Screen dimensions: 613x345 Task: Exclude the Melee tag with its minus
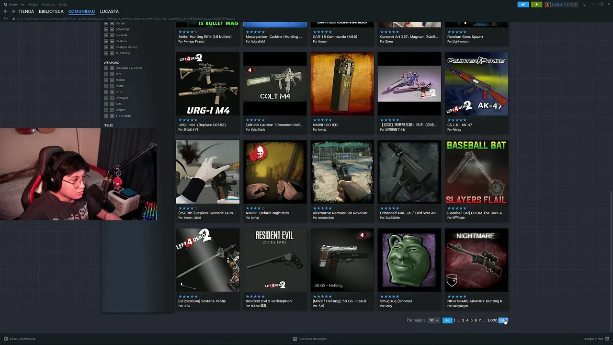click(x=112, y=80)
